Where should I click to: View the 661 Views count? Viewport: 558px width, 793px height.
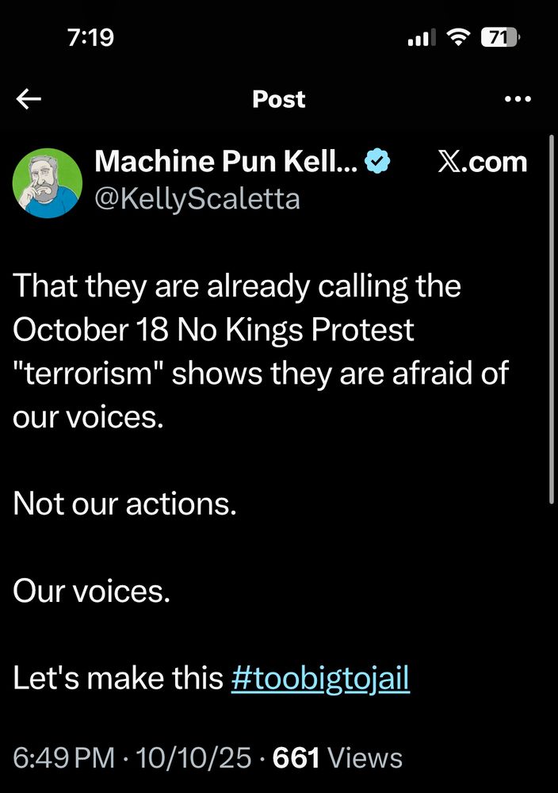[x=337, y=758]
